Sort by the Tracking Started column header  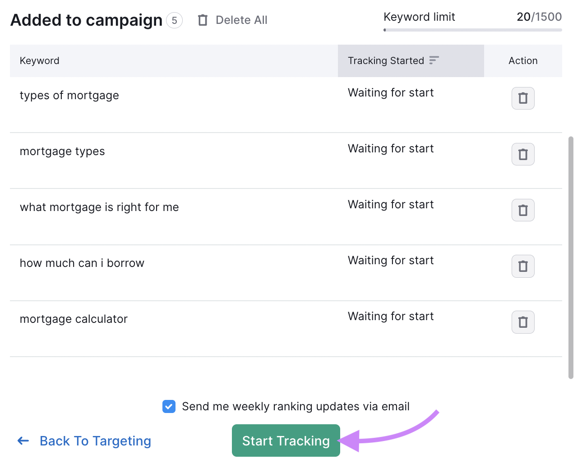click(x=386, y=61)
